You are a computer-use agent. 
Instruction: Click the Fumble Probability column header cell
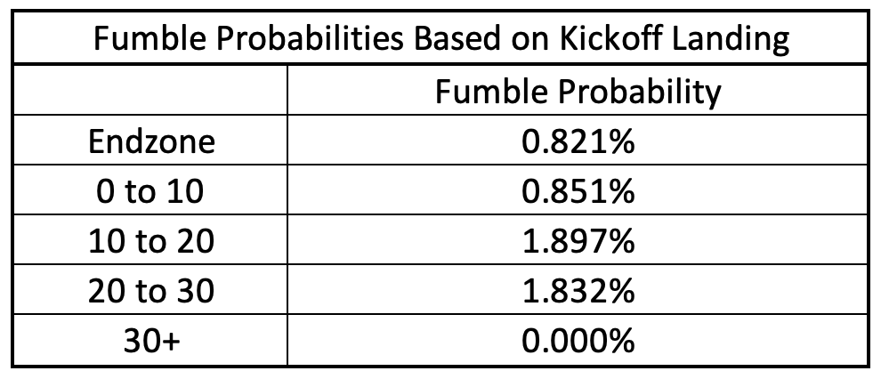[x=577, y=90]
